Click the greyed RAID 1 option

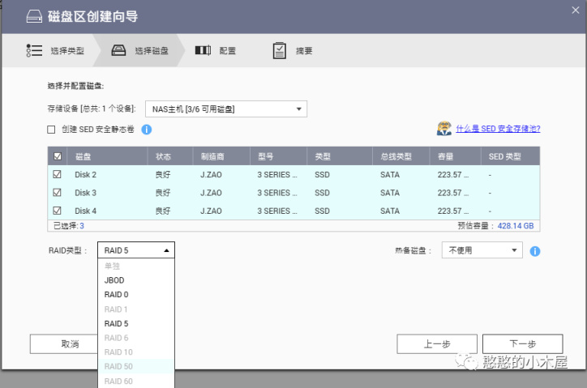point(136,309)
